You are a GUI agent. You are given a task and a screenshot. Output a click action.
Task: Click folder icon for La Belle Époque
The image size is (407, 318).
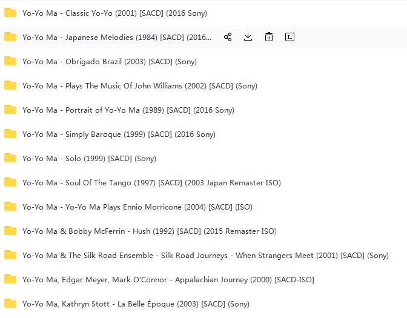click(x=10, y=303)
